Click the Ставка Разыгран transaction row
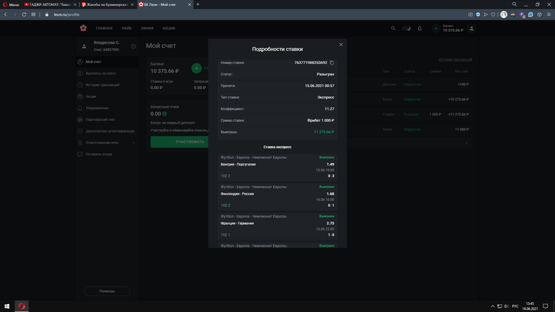Screen dimensions: 555x312 (x=410, y=114)
